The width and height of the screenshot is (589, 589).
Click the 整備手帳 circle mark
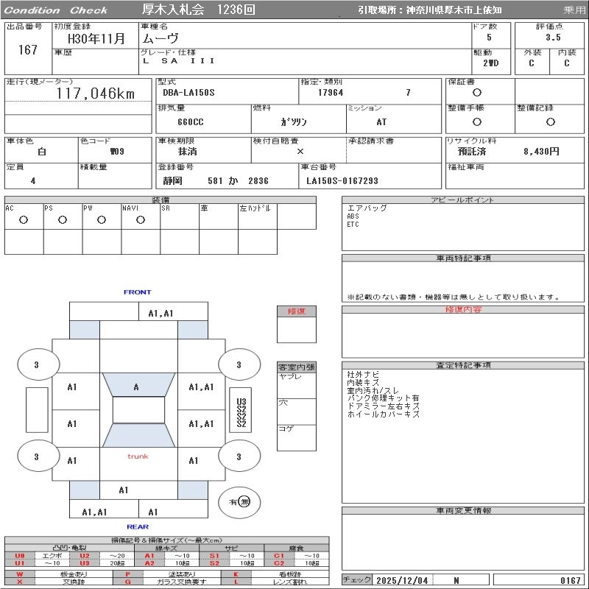477,121
